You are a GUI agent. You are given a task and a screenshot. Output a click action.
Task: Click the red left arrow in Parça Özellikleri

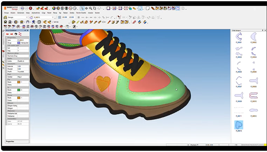(8, 34)
